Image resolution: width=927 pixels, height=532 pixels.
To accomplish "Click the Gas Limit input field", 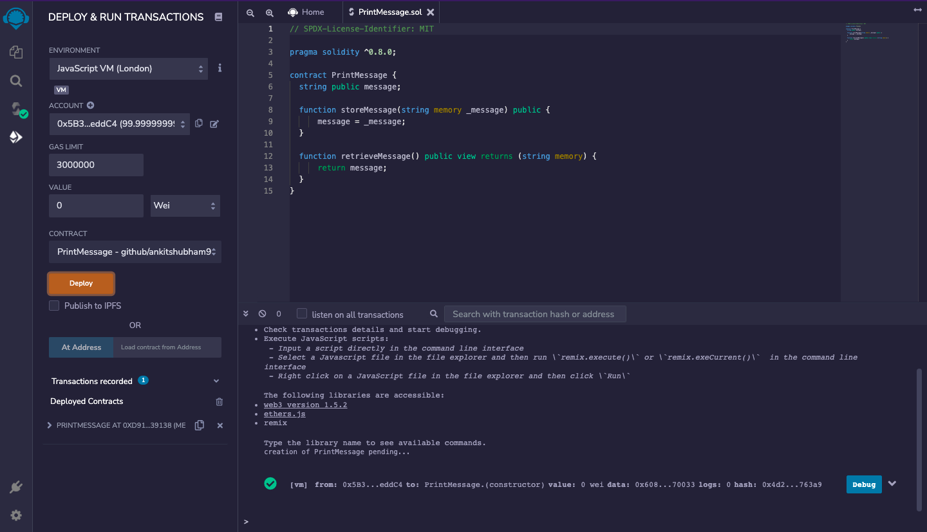I will pos(96,165).
